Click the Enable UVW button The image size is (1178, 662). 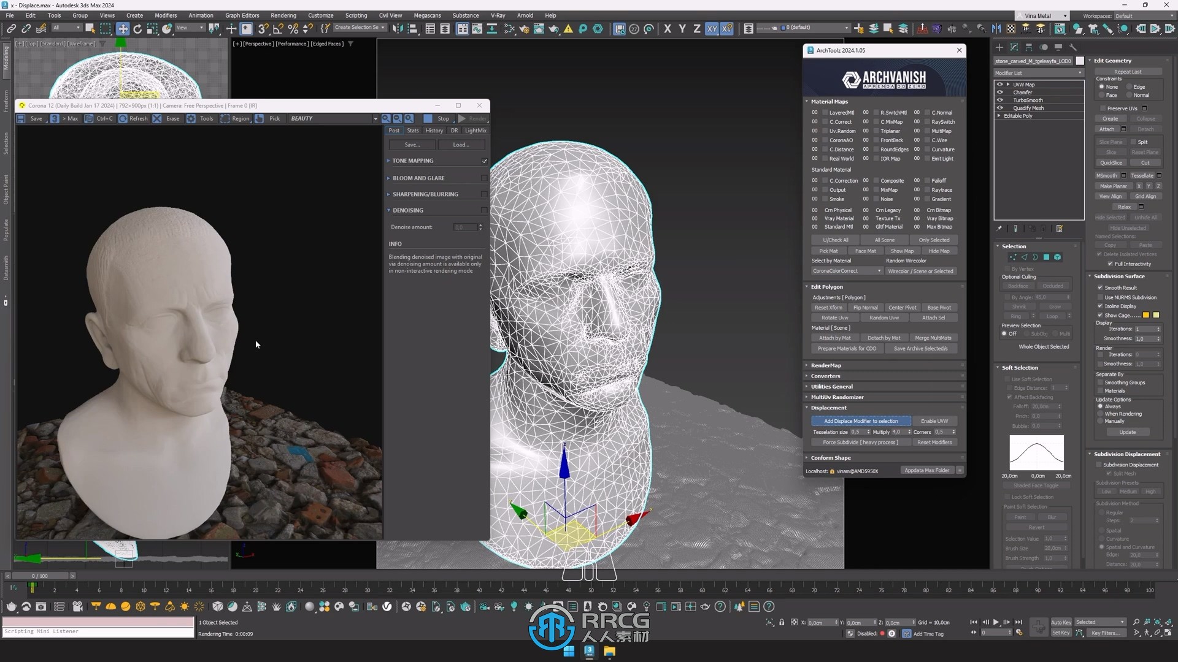pyautogui.click(x=934, y=421)
